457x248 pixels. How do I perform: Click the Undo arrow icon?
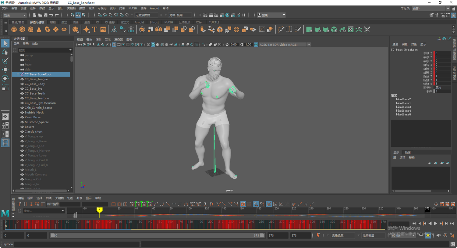(51, 15)
